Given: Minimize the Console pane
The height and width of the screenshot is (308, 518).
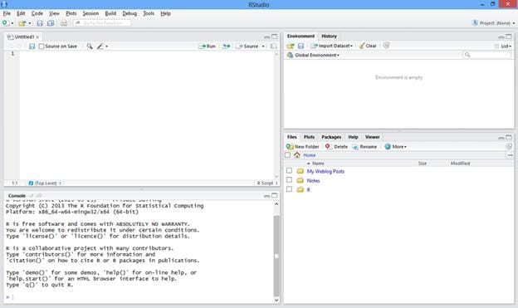Looking at the screenshot, I should [x=267, y=196].
